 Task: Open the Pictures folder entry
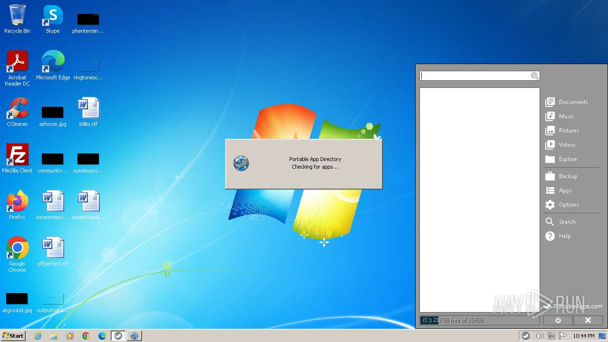562,131
